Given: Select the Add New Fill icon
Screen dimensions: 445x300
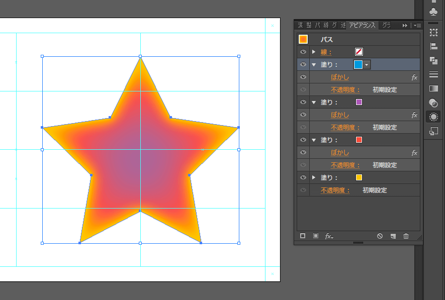Looking at the screenshot, I should pos(316,236).
